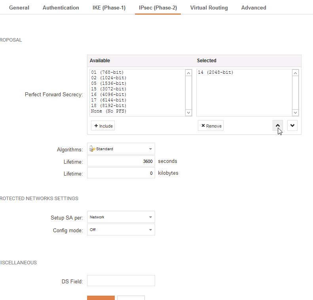313x300 pixels.
Task: Open the Algorithms Standard dropdown
Action: 121,149
